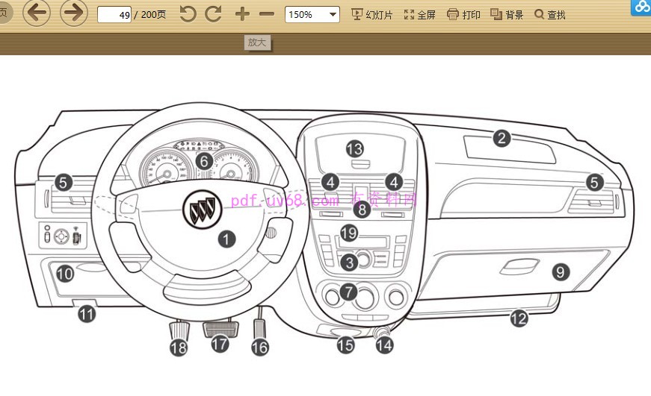
Task: Click label 17 on the brake pedal
Action: (x=219, y=344)
